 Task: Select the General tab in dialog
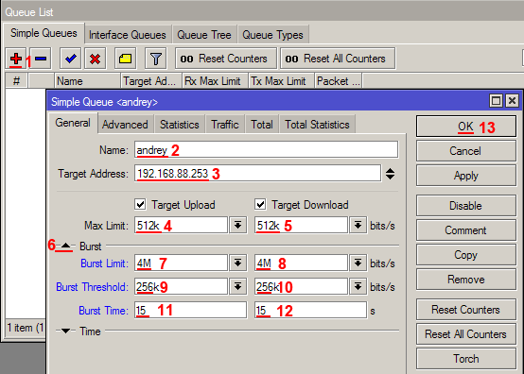click(73, 123)
